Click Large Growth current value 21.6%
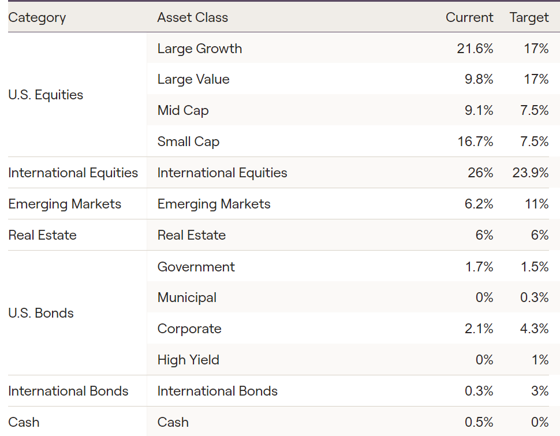 [x=475, y=49]
